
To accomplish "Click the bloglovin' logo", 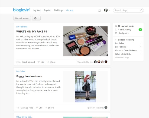I will [x=22, y=10].
